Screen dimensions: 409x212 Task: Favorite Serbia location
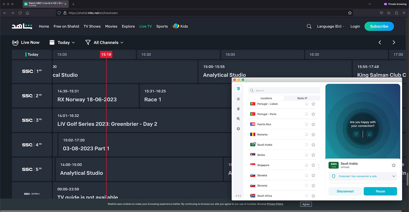313,155
